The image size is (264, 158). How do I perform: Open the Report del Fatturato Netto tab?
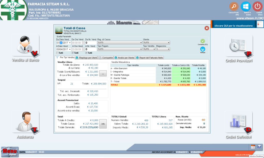pyautogui.click(x=150, y=58)
